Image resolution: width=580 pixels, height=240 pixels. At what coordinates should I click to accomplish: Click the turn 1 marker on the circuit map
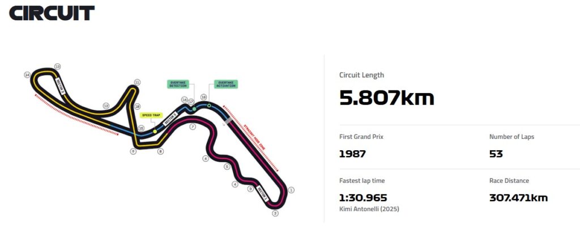pos(292,190)
